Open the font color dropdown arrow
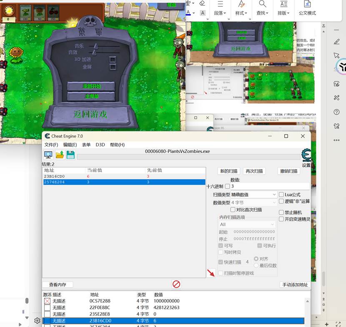Viewport: 346px width, 327px height. [194, 13]
